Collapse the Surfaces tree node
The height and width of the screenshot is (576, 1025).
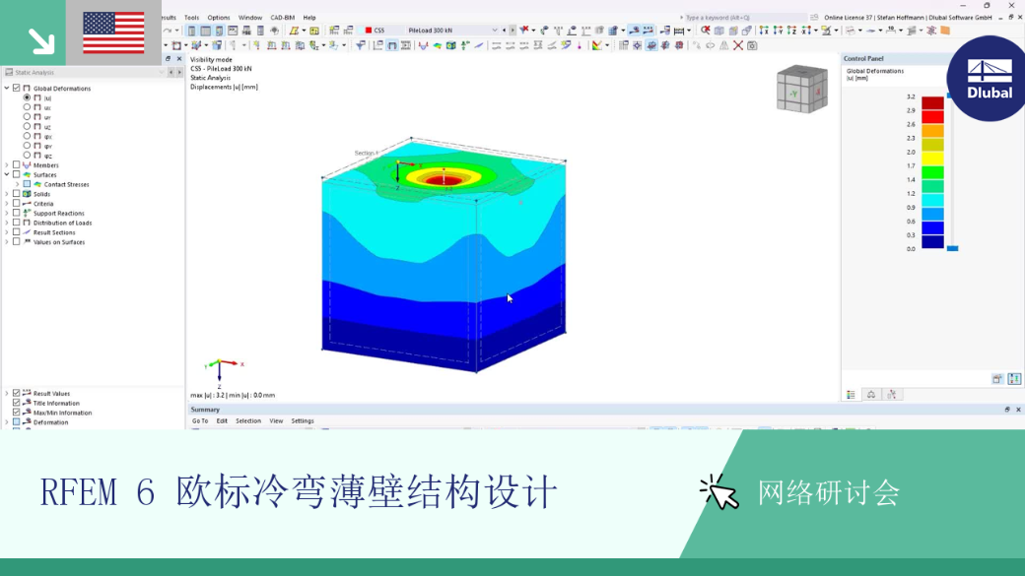[7, 174]
